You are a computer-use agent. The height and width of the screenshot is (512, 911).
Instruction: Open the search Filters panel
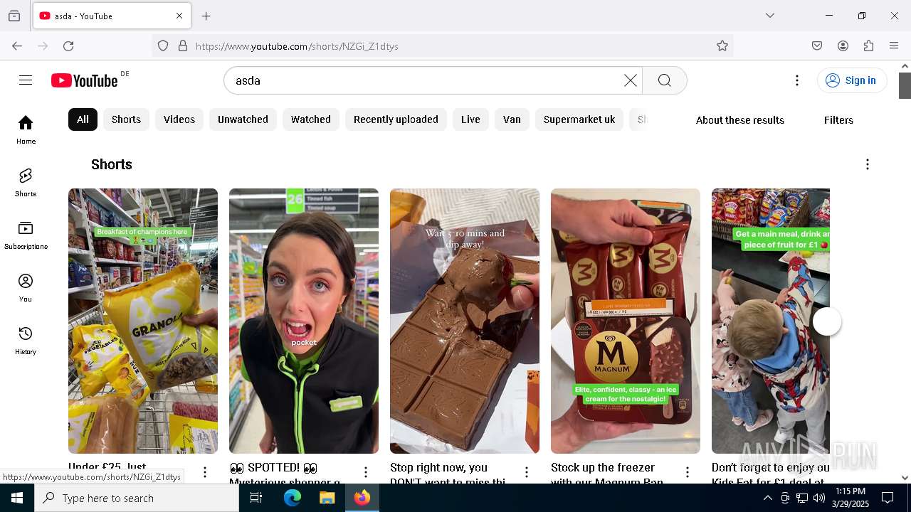pos(838,119)
